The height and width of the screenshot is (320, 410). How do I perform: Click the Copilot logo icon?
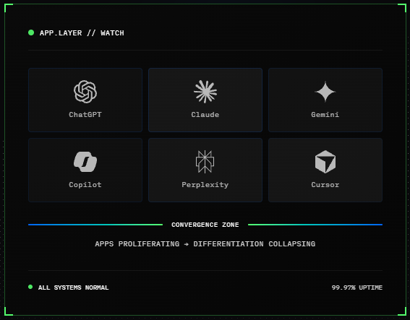tap(85, 162)
